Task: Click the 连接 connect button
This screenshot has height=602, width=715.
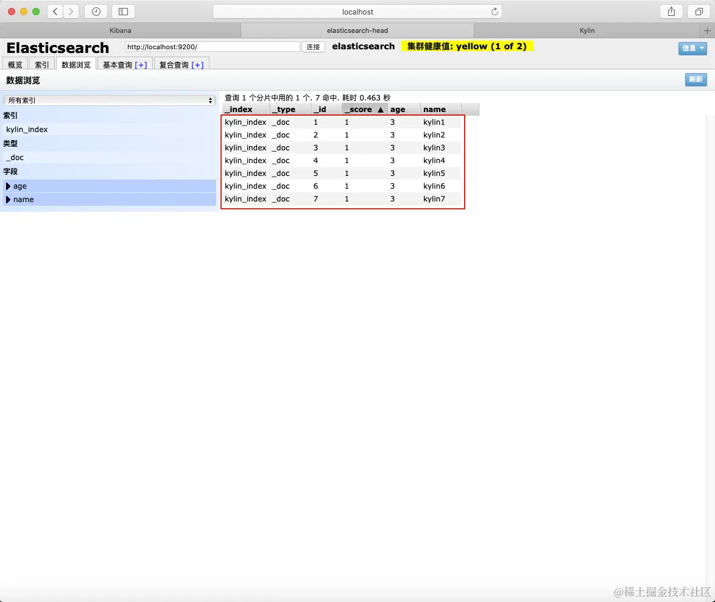Action: click(x=312, y=47)
